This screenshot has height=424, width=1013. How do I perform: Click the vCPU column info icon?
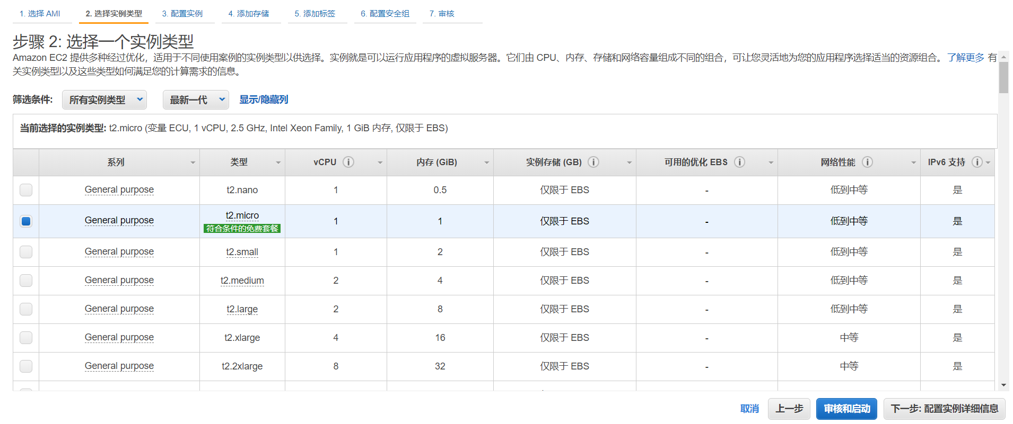coord(348,162)
